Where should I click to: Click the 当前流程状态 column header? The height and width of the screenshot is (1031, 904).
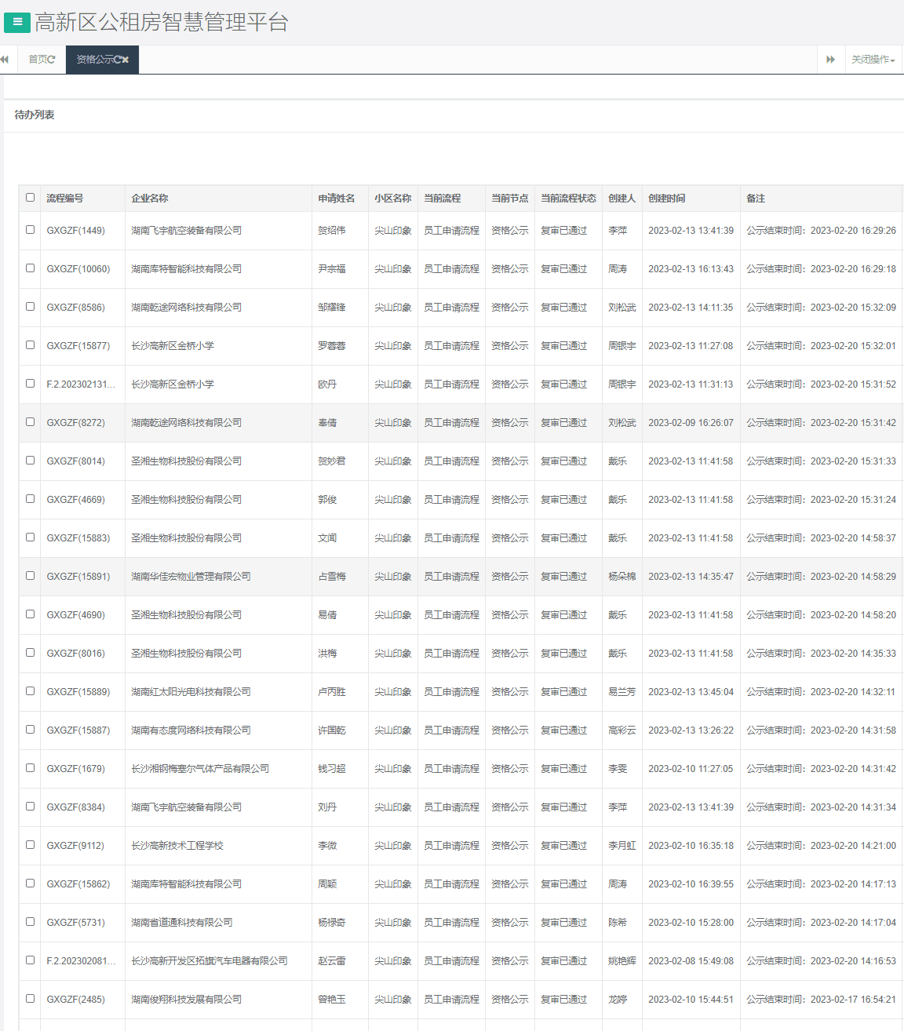click(x=568, y=199)
